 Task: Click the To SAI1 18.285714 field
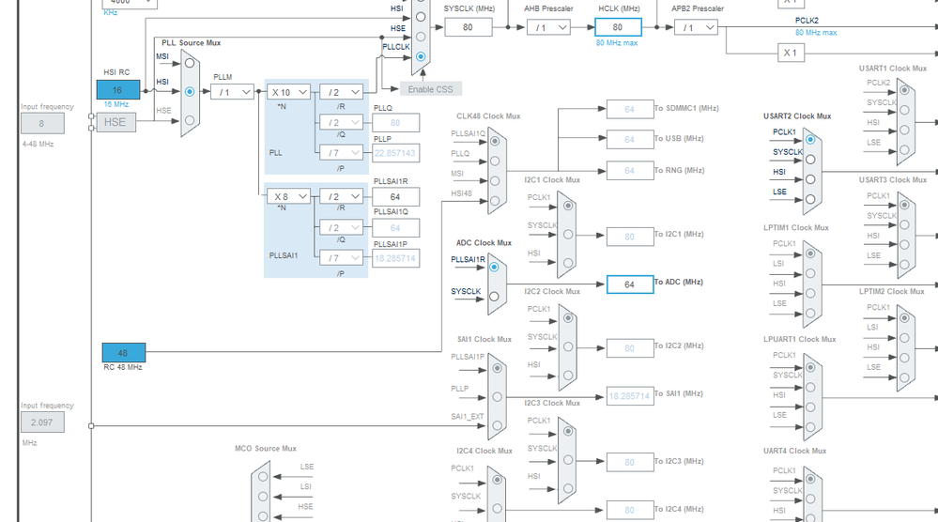[630, 396]
